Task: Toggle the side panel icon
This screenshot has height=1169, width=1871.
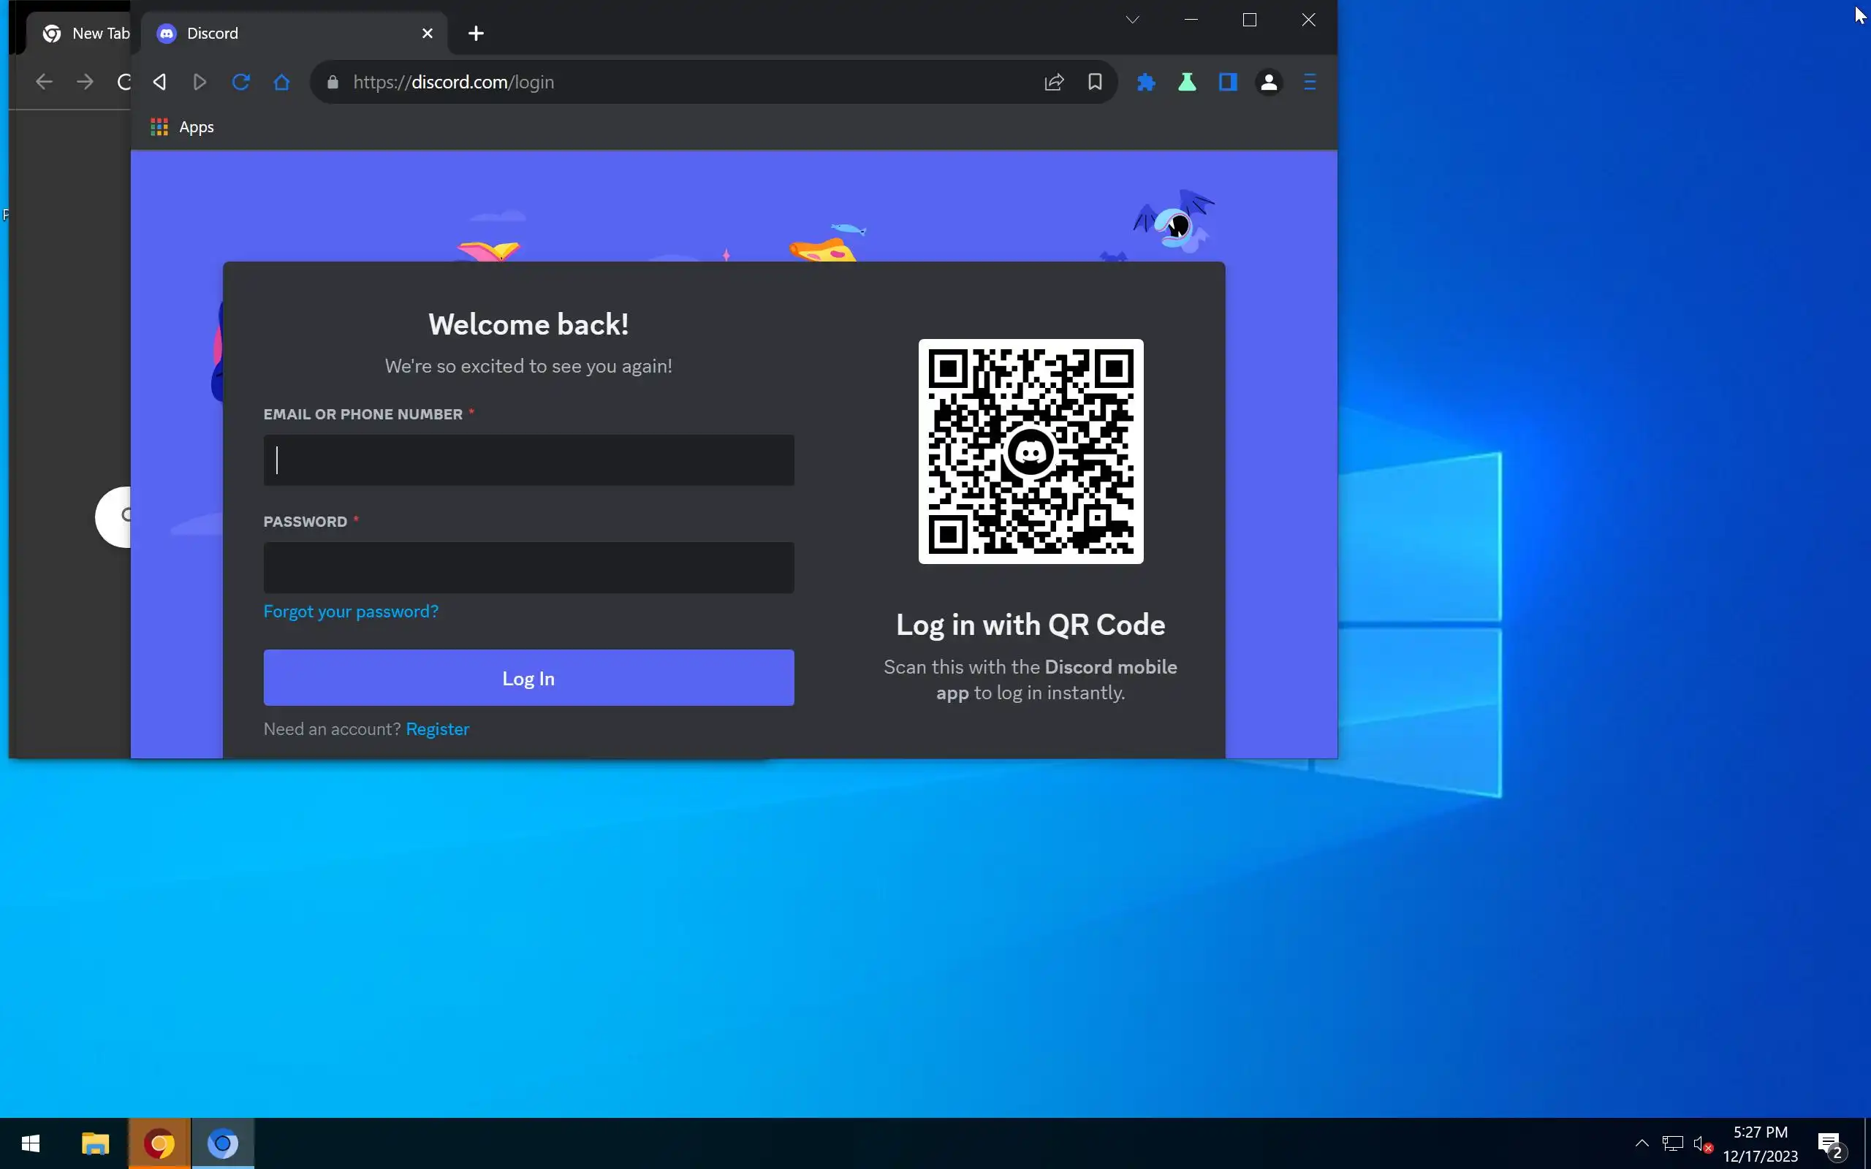Action: (1228, 82)
